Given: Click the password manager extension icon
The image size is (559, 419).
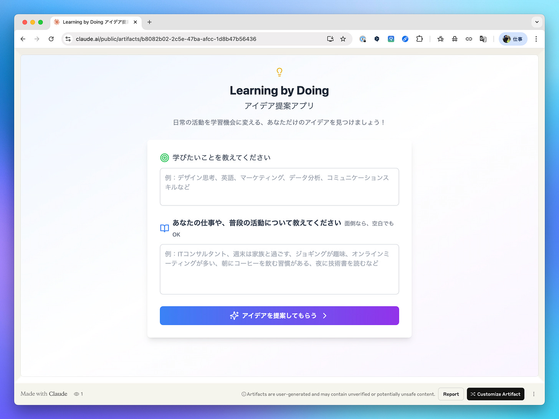Looking at the screenshot, I should click(363, 39).
